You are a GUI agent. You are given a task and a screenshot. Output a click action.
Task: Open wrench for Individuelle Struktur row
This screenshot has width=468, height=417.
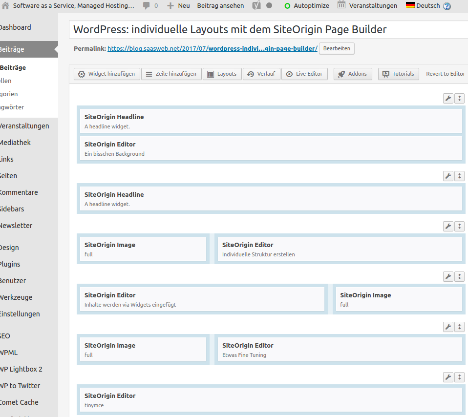(x=448, y=227)
